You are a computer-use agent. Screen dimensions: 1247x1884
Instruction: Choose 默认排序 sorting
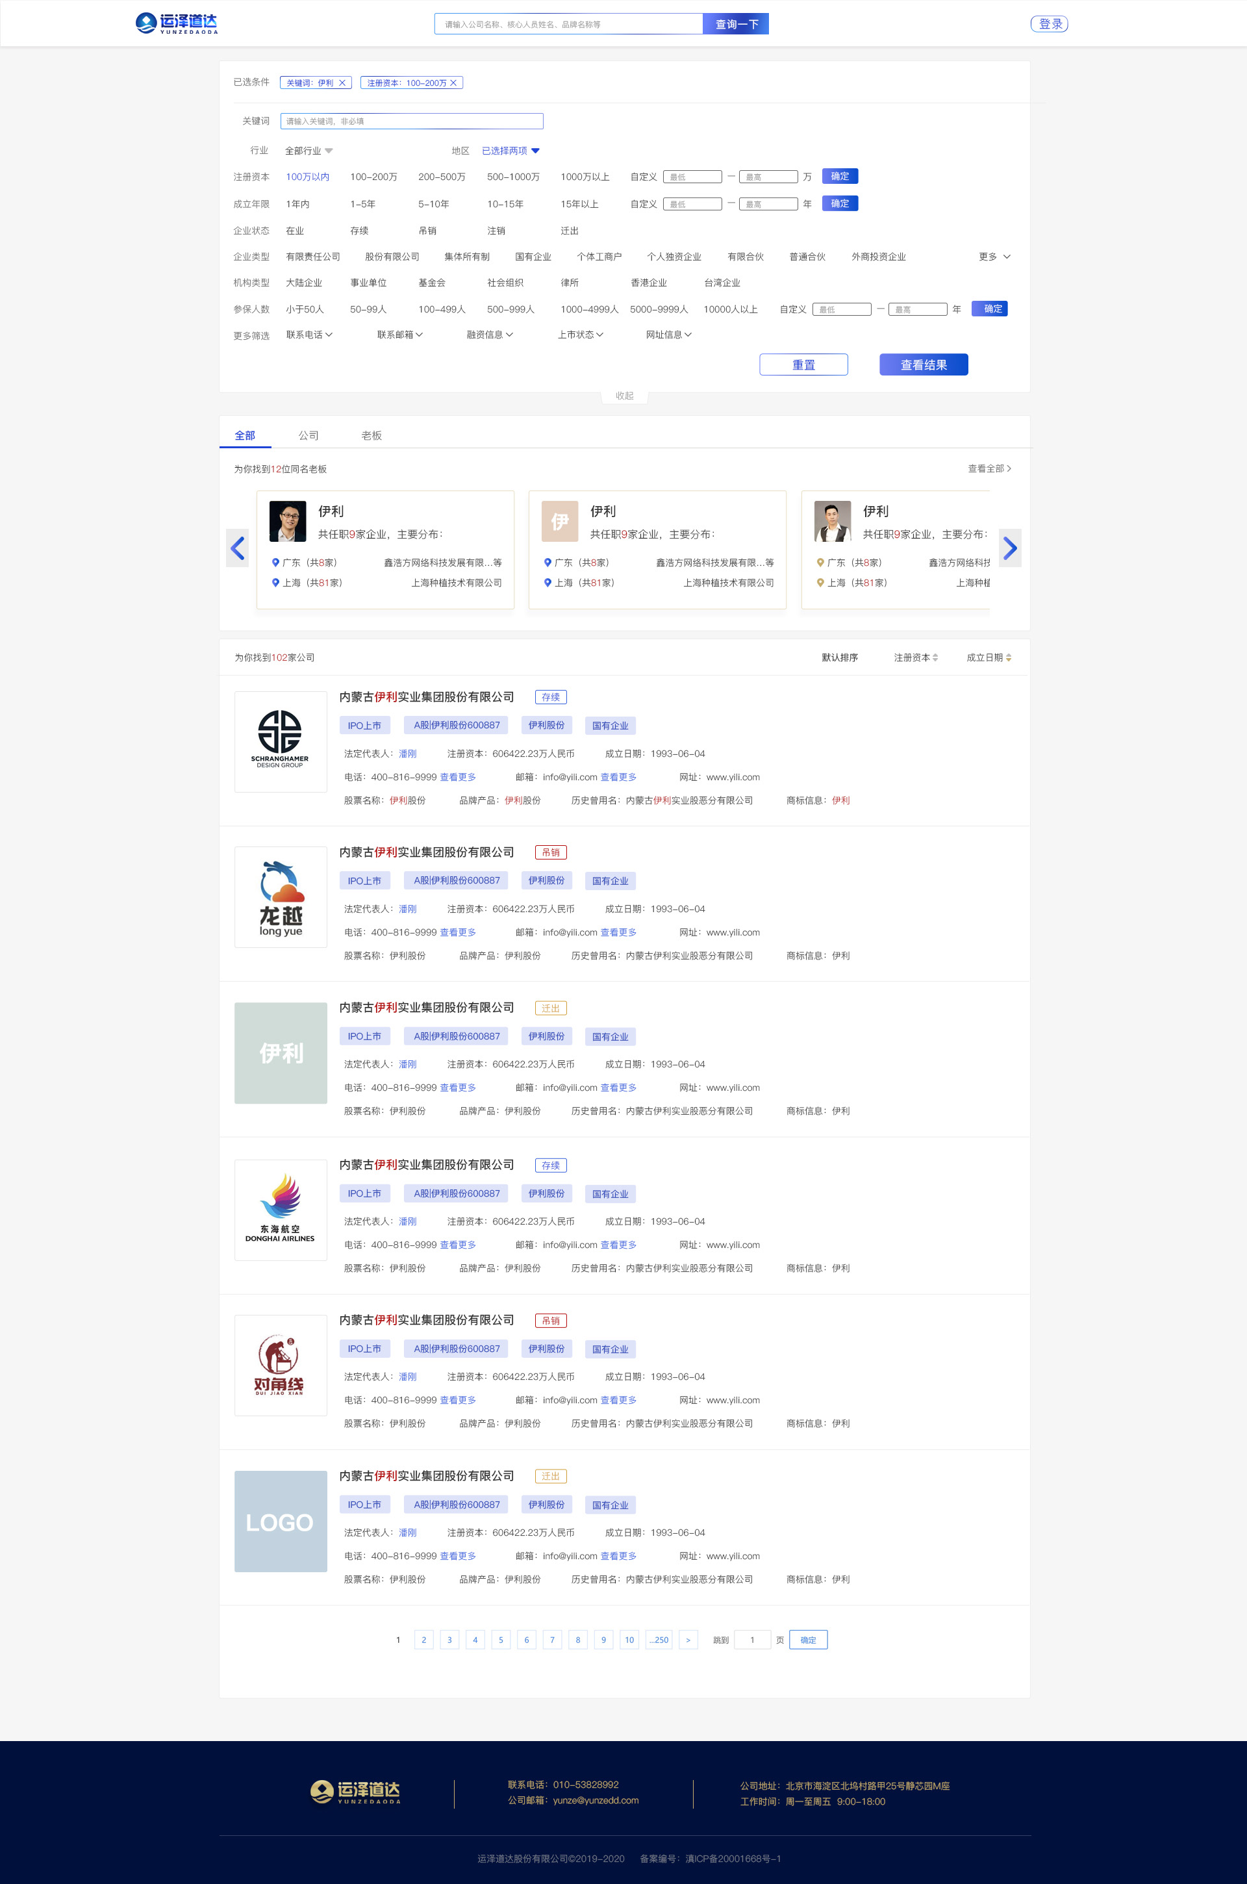840,657
